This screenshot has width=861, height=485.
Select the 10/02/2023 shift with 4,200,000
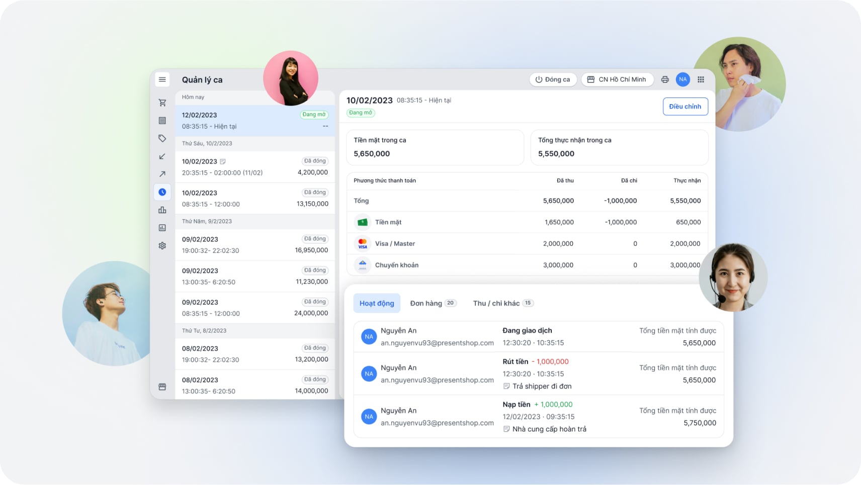pos(255,167)
